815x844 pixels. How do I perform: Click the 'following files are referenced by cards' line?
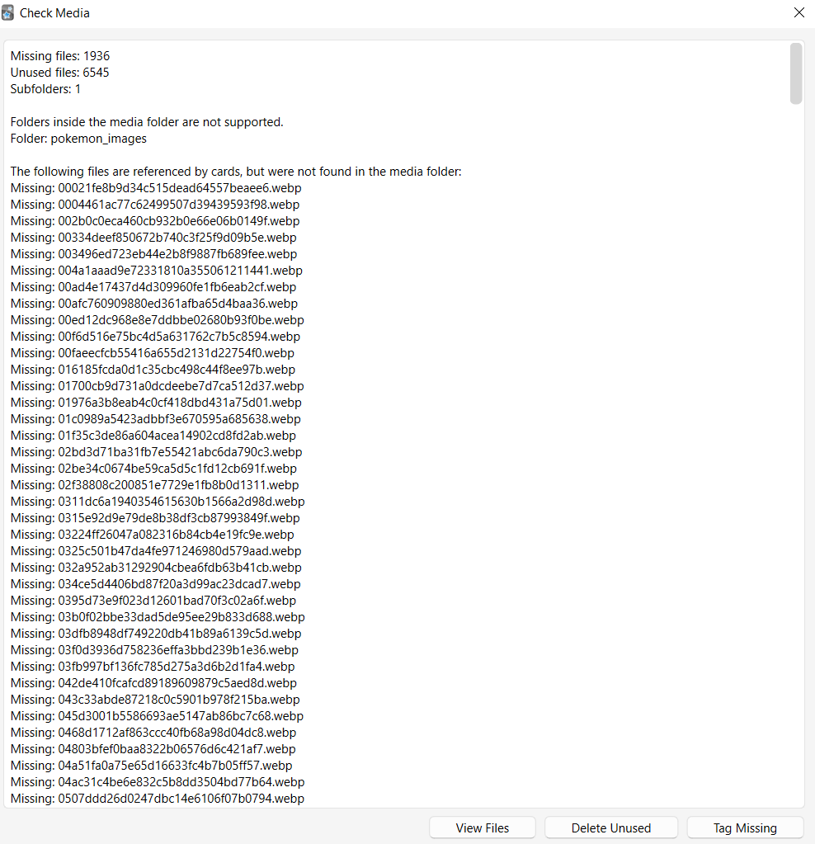236,172
